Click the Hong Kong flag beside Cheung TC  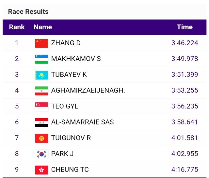pyautogui.click(x=41, y=170)
